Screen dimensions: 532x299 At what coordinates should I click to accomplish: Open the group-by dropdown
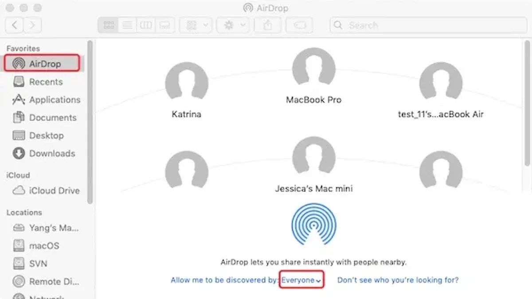(x=196, y=25)
